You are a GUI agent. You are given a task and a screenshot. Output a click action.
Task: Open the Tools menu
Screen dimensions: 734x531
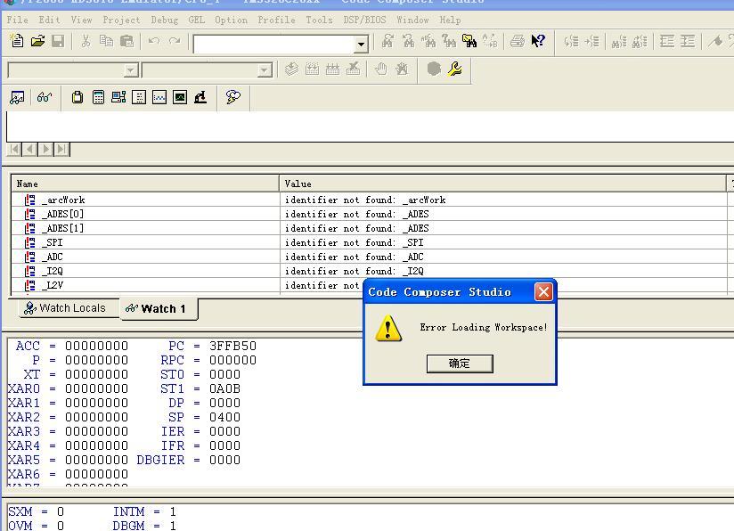[x=319, y=20]
